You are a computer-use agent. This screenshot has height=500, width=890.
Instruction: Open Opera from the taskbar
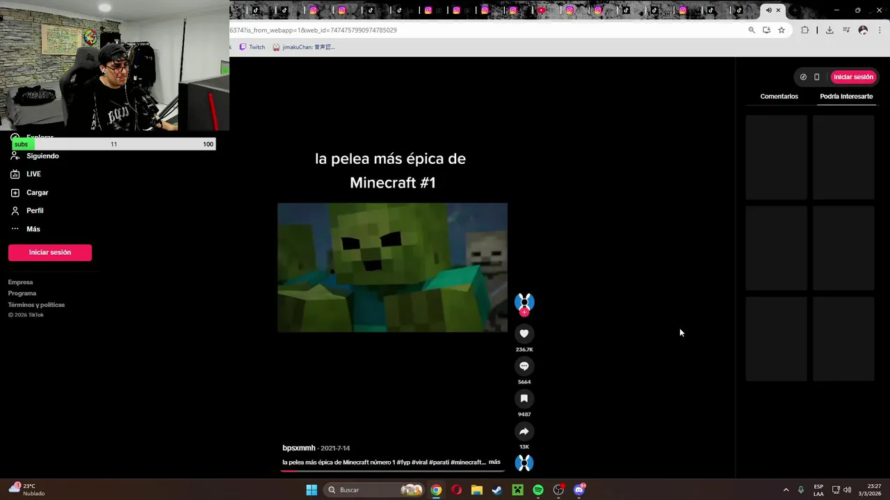coord(456,490)
